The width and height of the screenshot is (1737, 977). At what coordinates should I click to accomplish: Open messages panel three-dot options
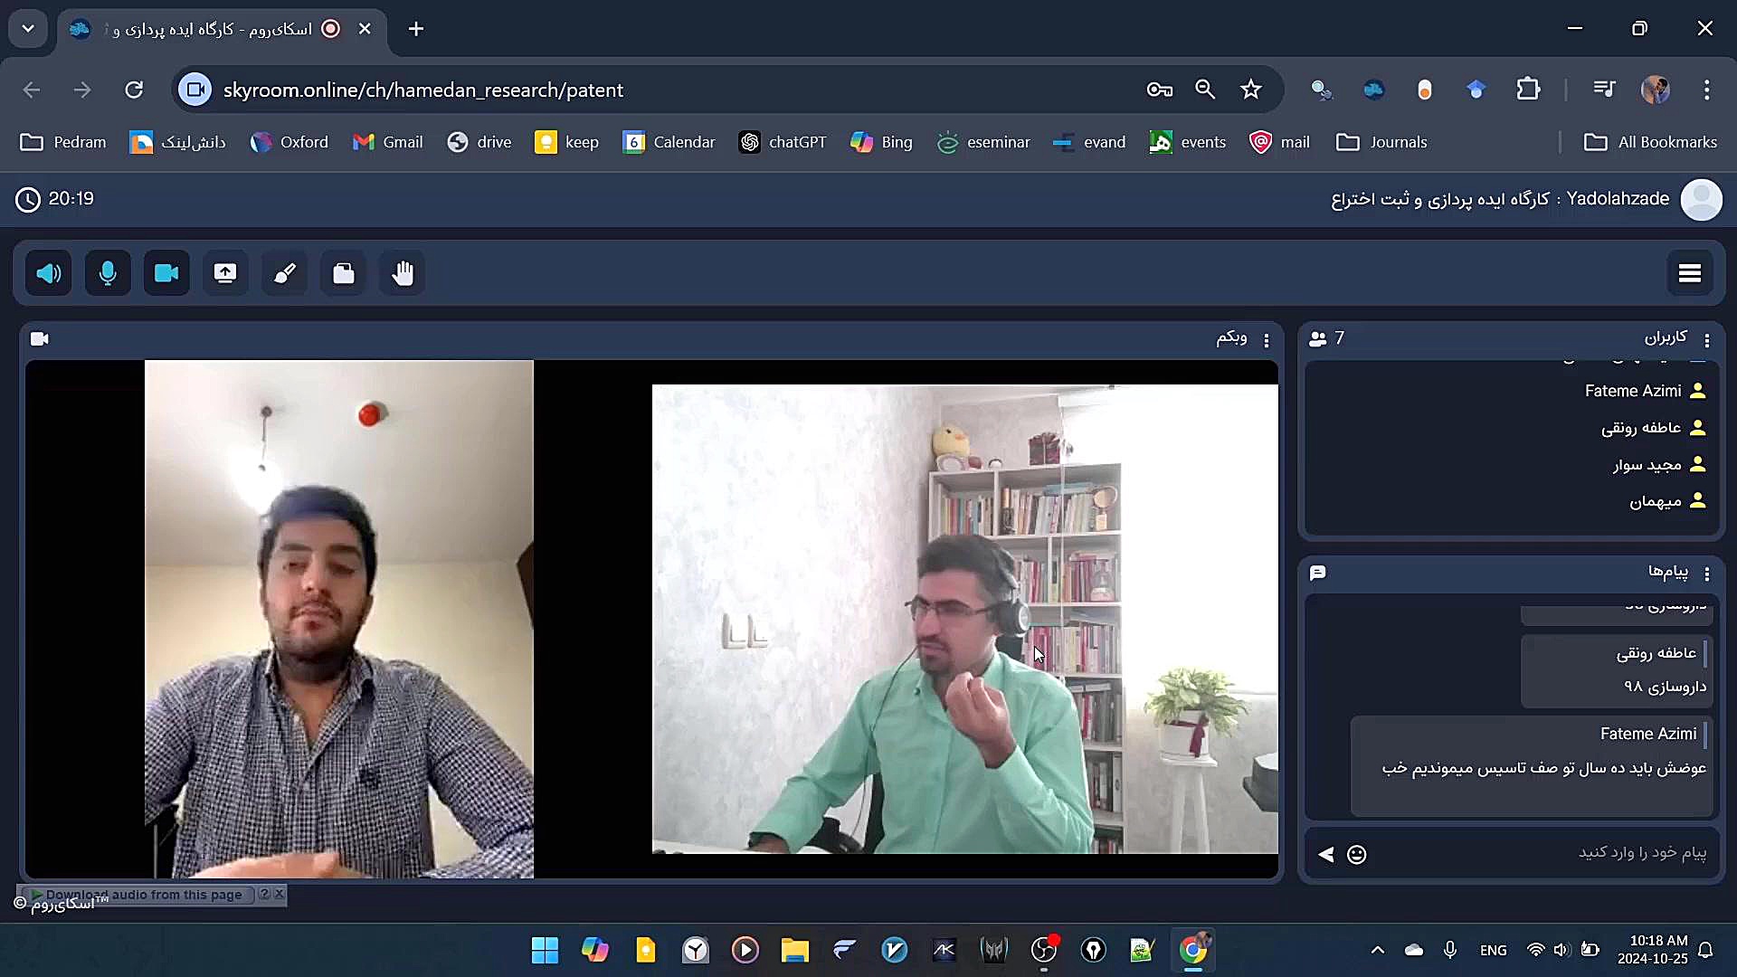click(1706, 574)
